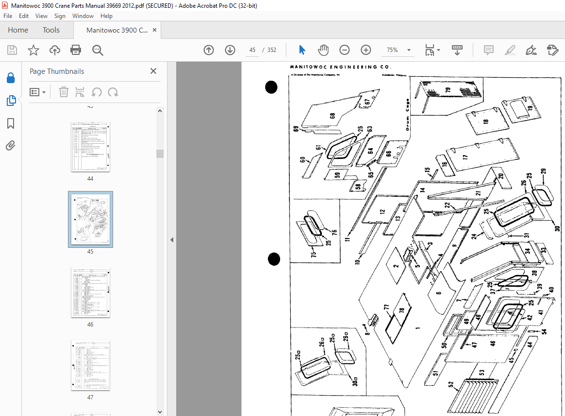Open the Sign document pen tool
565x416 pixels.
(531, 50)
